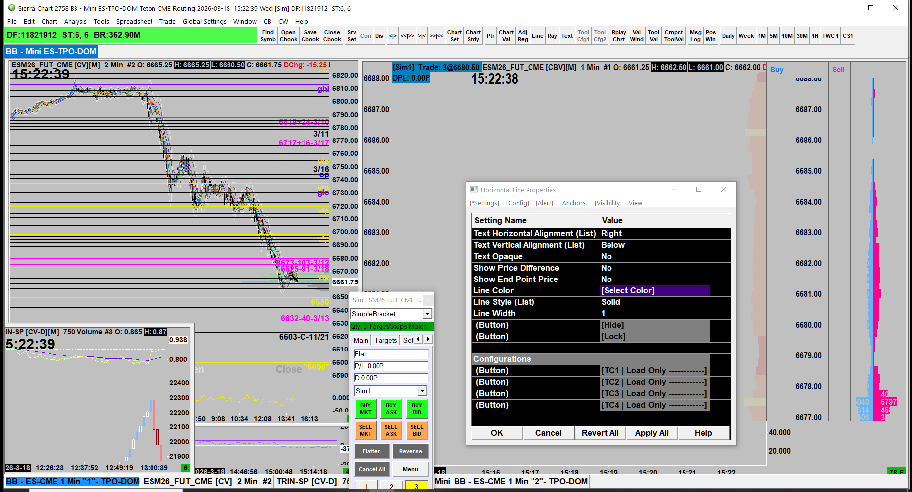The width and height of the screenshot is (912, 492).
Task: Open the SimpleBracket dropdown in trade window
Action: click(427, 314)
